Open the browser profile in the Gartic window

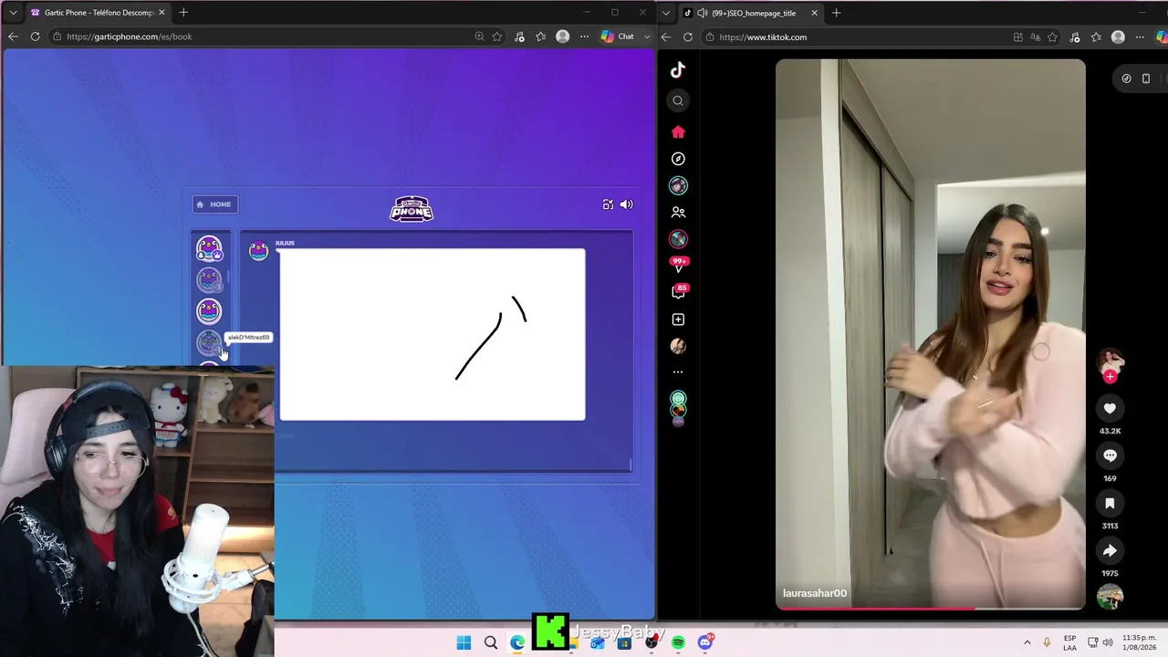pyautogui.click(x=563, y=36)
